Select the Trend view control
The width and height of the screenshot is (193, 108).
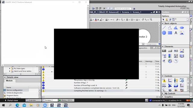tap(170, 80)
